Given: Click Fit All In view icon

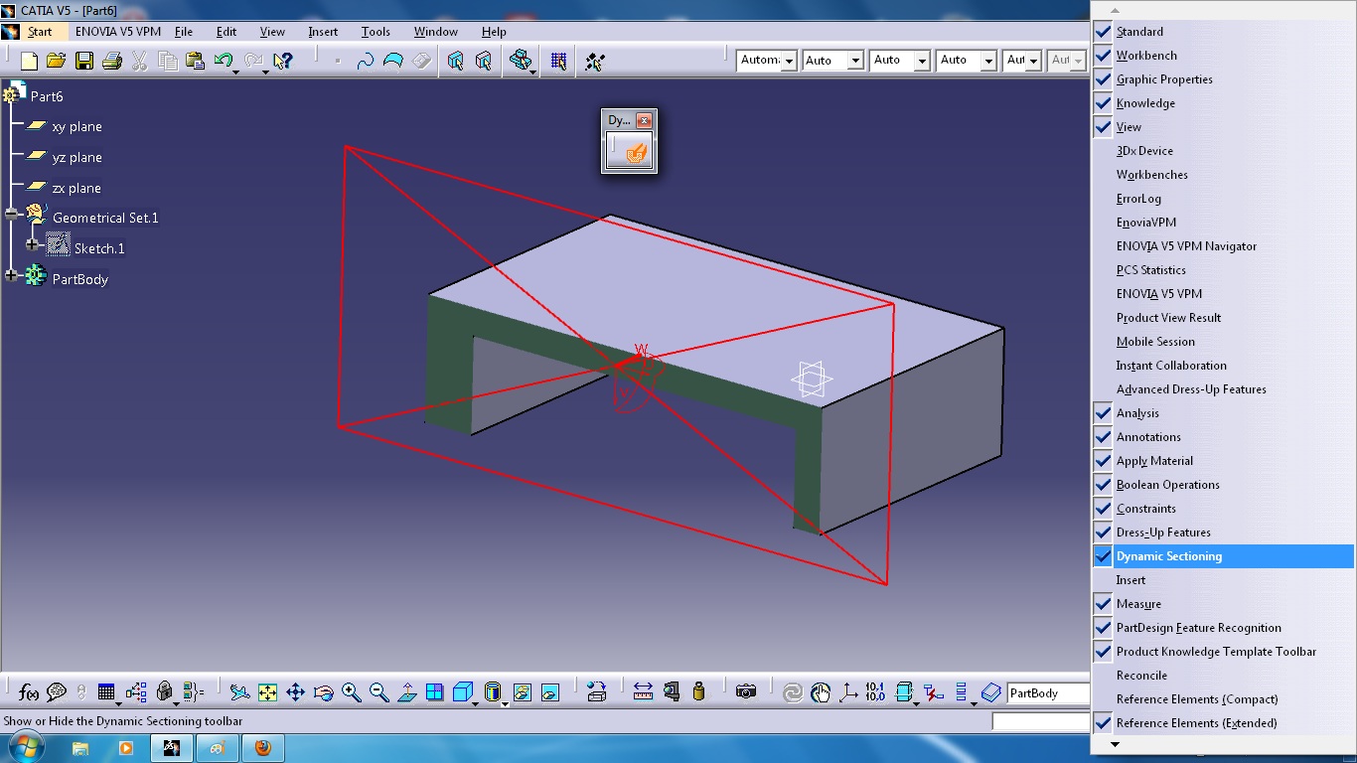Looking at the screenshot, I should click(267, 692).
